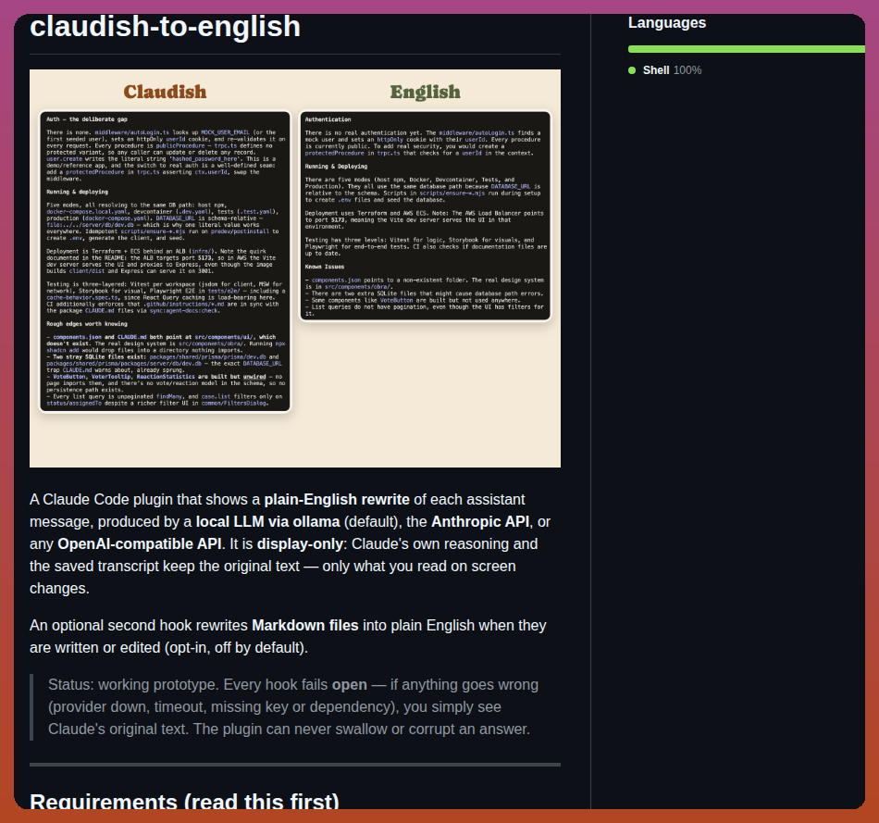Open the Shell 100% language link

pos(672,70)
